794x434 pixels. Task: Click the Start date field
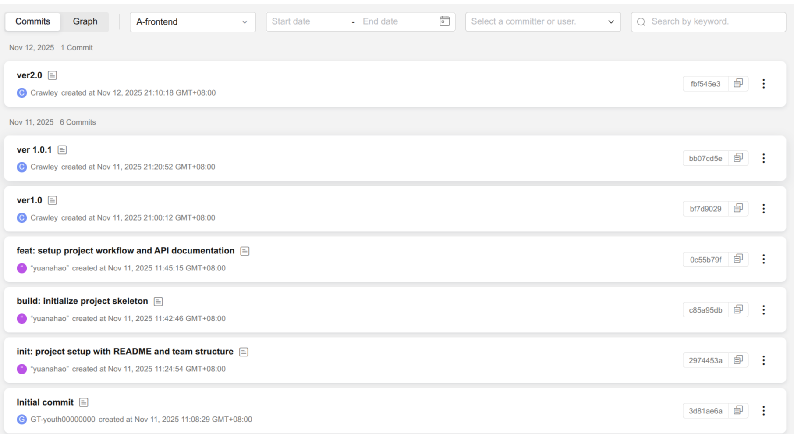[307, 21]
